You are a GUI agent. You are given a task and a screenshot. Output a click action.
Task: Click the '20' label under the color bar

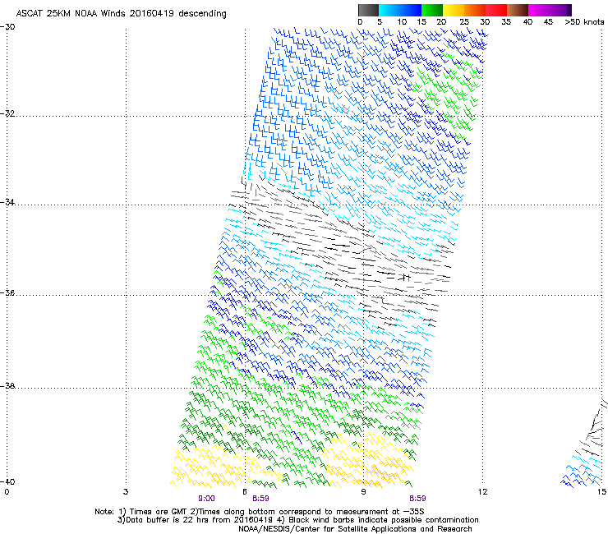(441, 22)
